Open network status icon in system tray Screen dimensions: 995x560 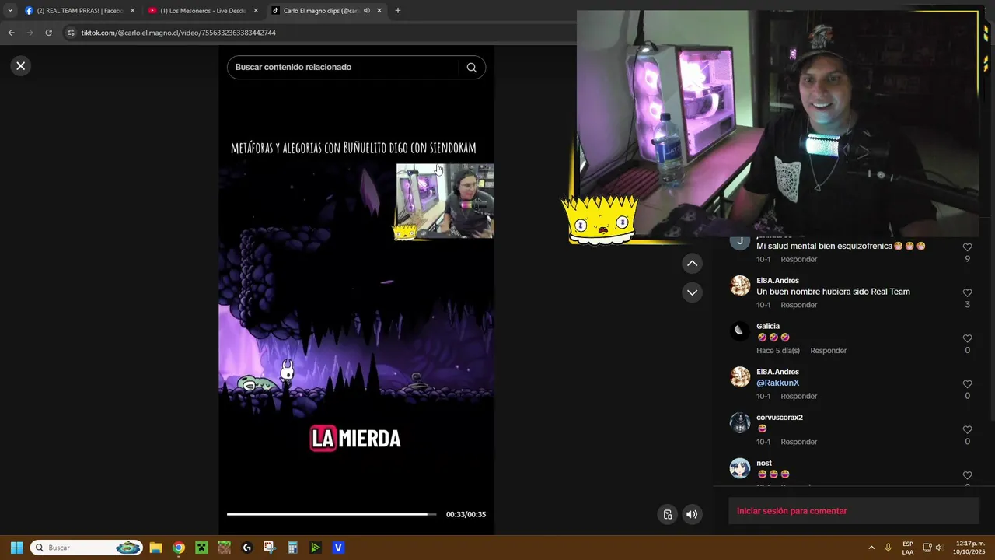coord(927,548)
